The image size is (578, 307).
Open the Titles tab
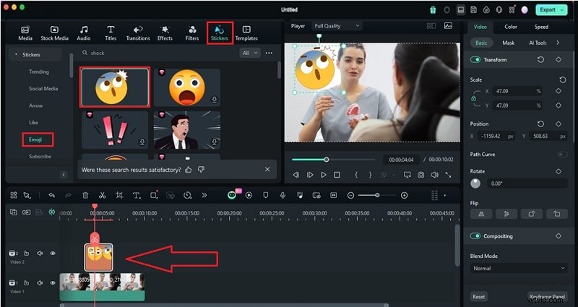[x=111, y=33]
